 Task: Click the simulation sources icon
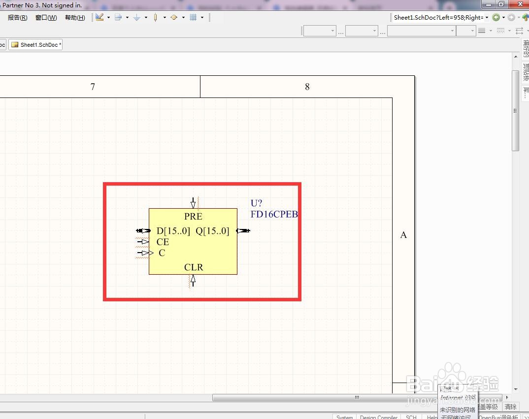174,17
